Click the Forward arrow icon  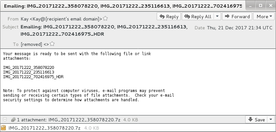(227, 16)
